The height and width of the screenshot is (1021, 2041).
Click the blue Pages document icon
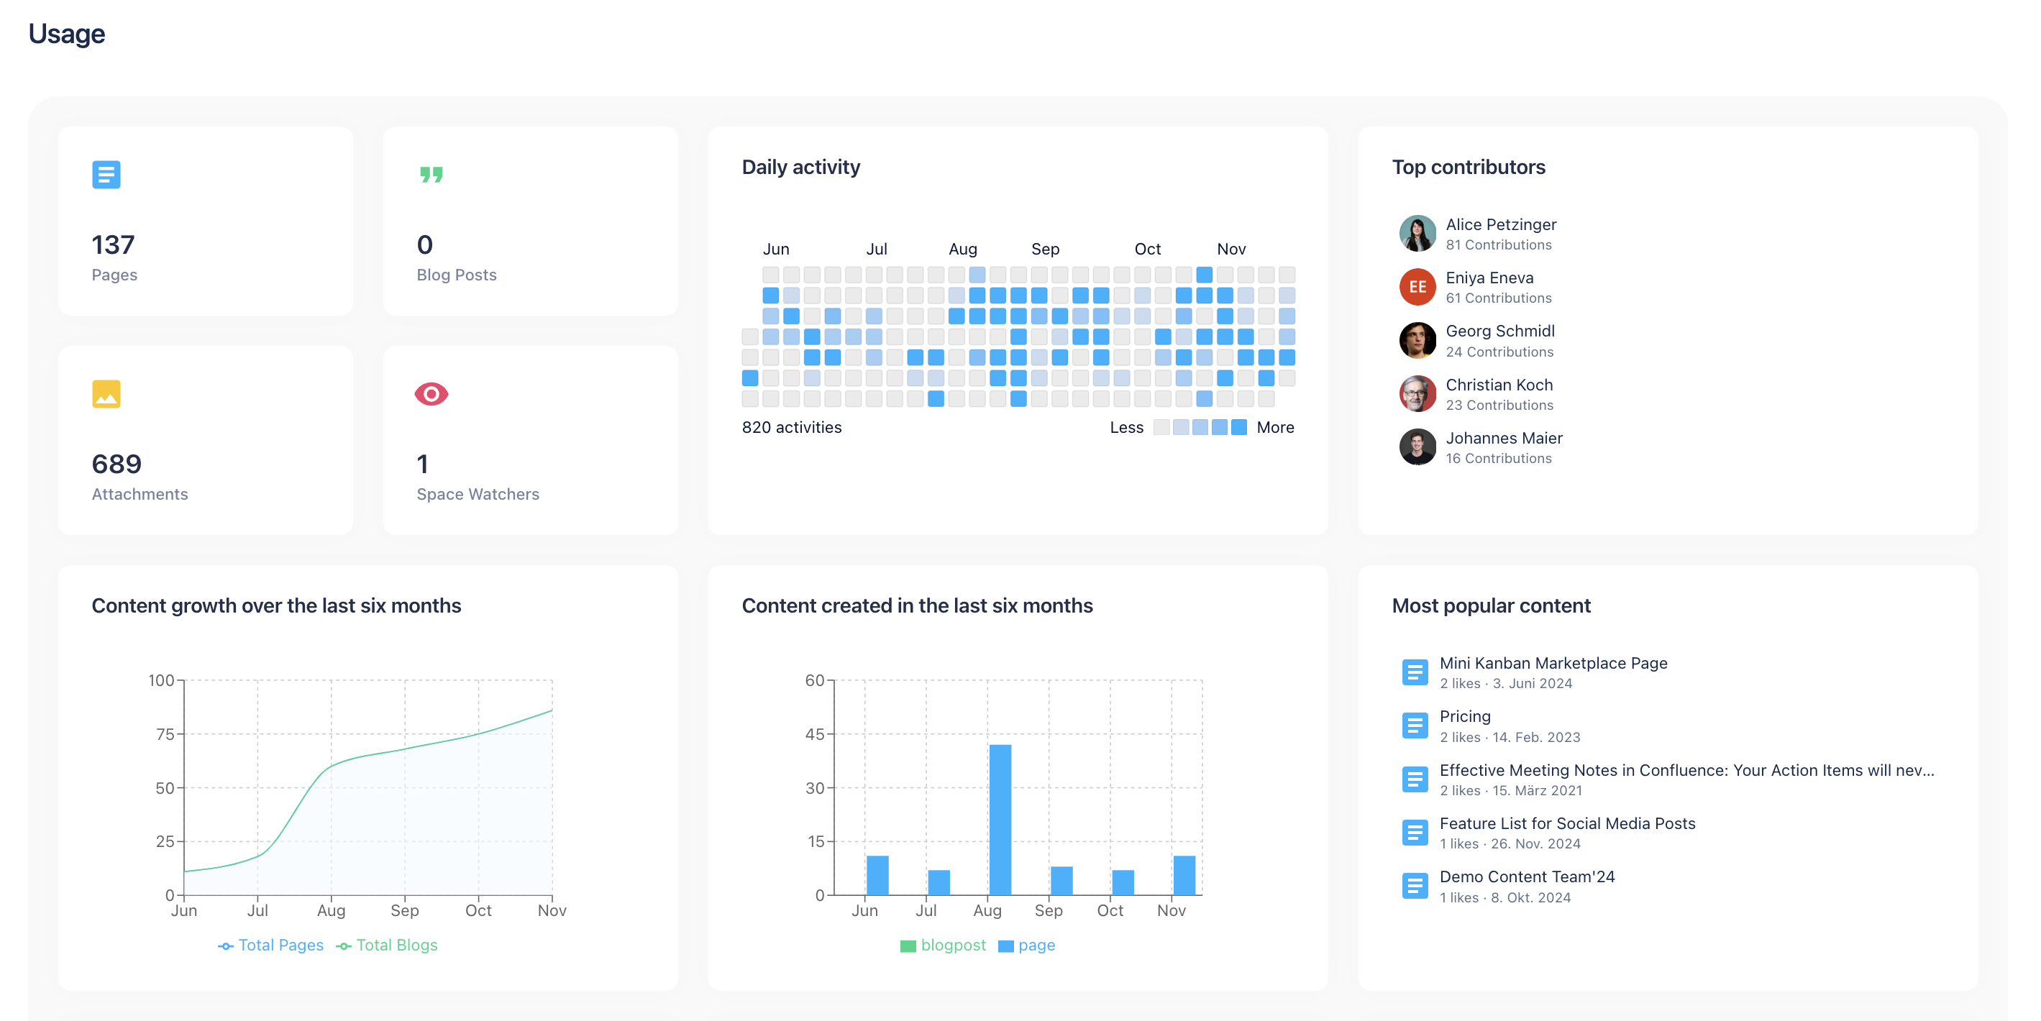click(106, 174)
